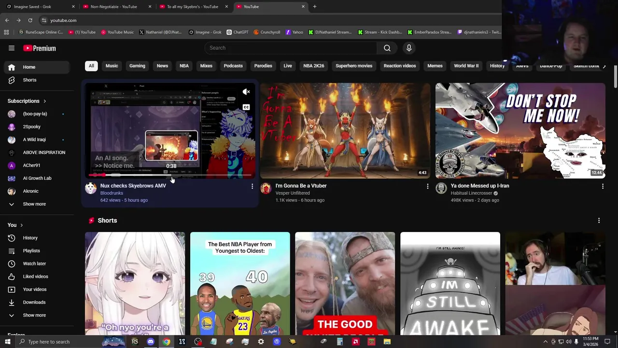Open the I'm Gonna Be a Vtuber thumbnail
Image resolution: width=618 pixels, height=348 pixels.
coord(345,130)
